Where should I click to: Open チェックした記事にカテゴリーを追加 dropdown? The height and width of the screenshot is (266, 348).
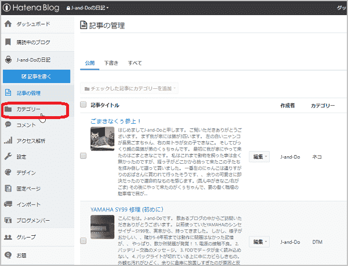click(129, 88)
